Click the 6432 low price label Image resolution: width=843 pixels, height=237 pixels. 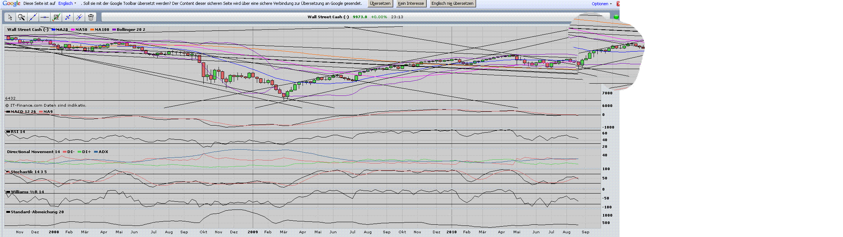(10, 98)
